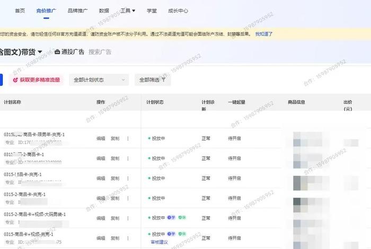371x249 pixels.
Task: Click 待开启 for 商品卡+视频-大码男装-1 plan
Action: (234, 218)
